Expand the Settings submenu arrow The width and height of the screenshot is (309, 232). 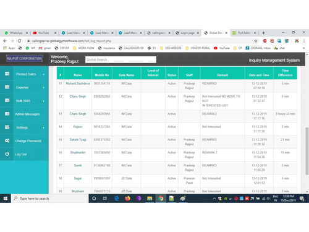point(44,127)
